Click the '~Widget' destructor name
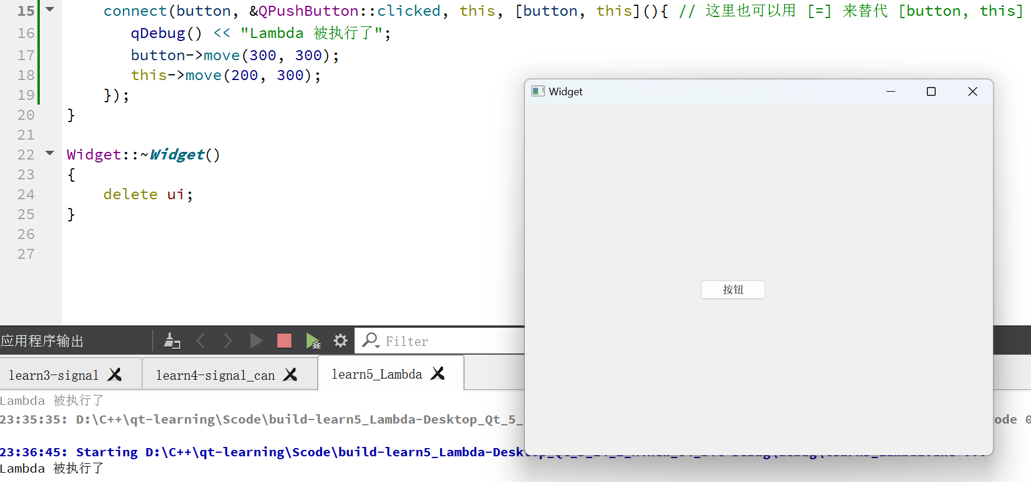 pos(173,155)
